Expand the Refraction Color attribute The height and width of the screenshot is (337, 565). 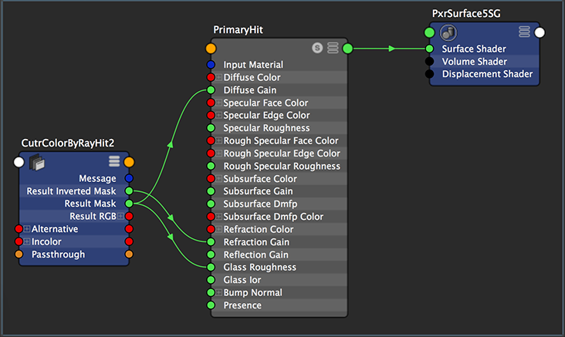pyautogui.click(x=218, y=229)
